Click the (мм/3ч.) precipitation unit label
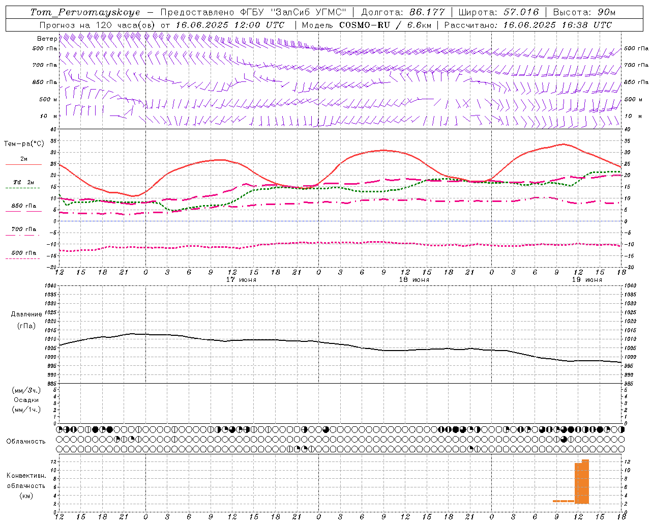The height and width of the screenshot is (521, 651). 26,390
